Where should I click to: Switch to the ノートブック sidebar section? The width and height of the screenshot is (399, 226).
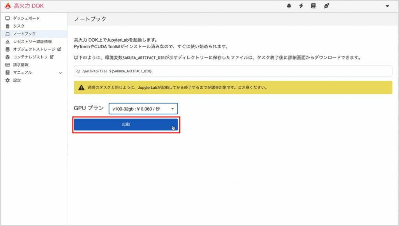[x=23, y=34]
